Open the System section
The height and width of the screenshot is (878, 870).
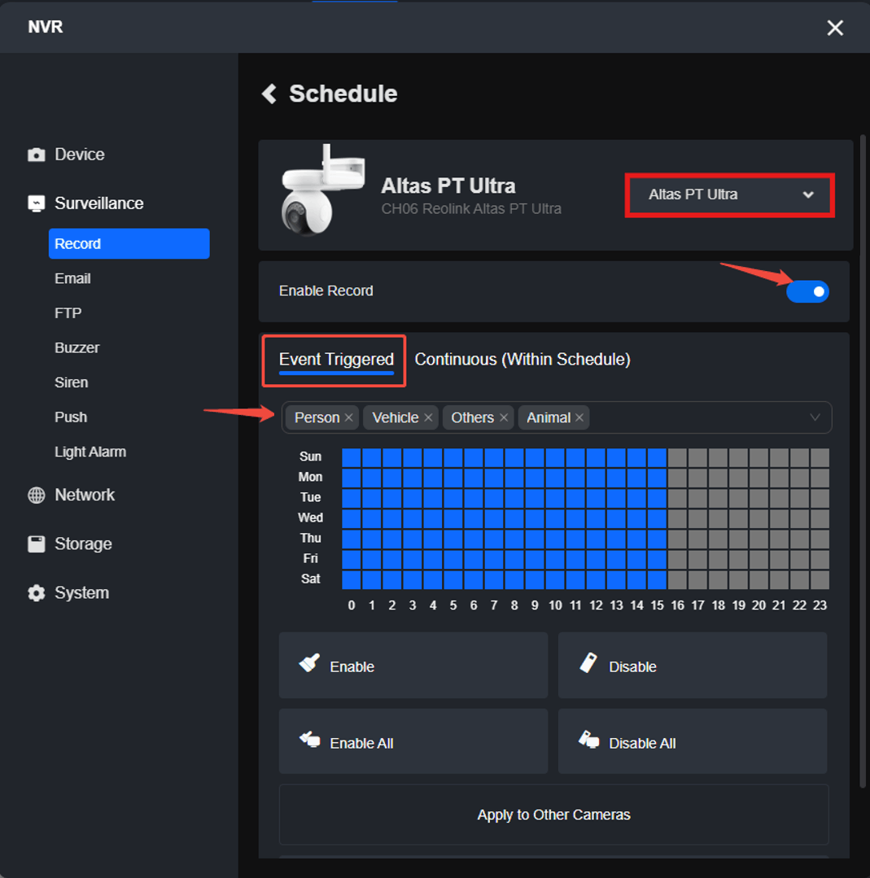coord(81,593)
